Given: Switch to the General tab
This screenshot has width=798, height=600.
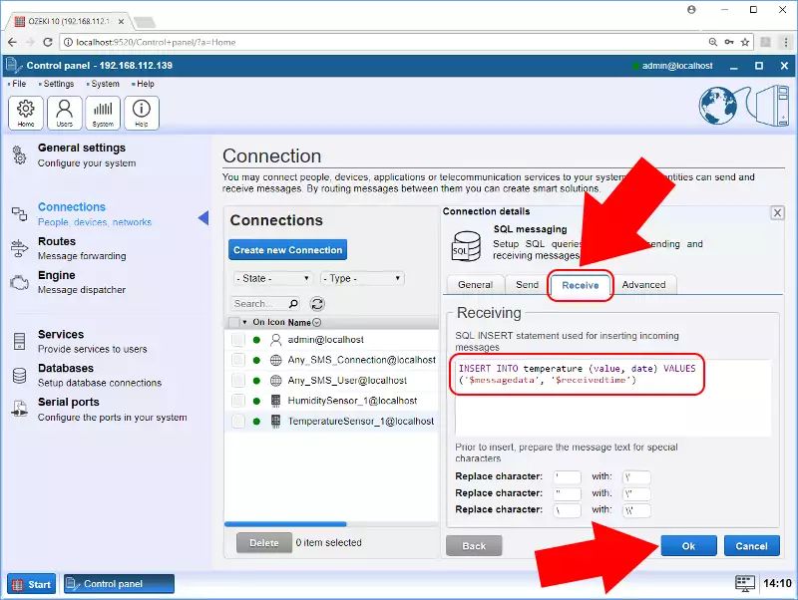Looking at the screenshot, I should click(475, 285).
